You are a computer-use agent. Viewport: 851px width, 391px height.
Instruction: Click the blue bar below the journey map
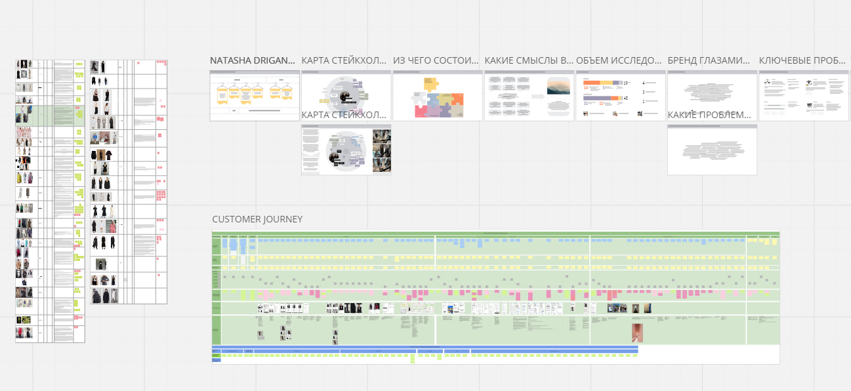tap(425, 346)
